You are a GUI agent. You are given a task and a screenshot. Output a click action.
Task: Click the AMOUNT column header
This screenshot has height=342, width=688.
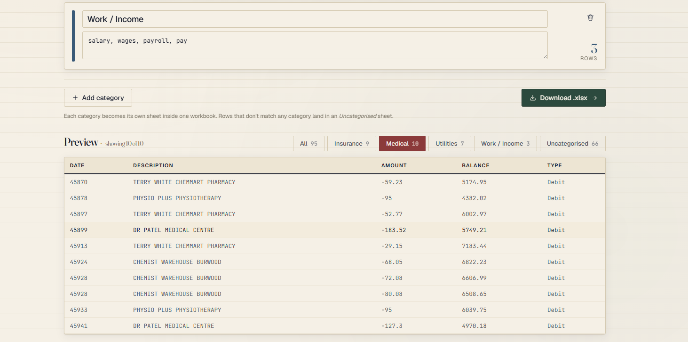394,165
